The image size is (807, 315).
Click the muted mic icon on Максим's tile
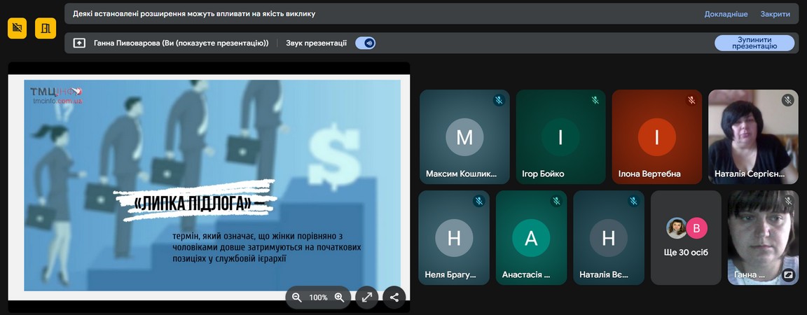click(498, 100)
